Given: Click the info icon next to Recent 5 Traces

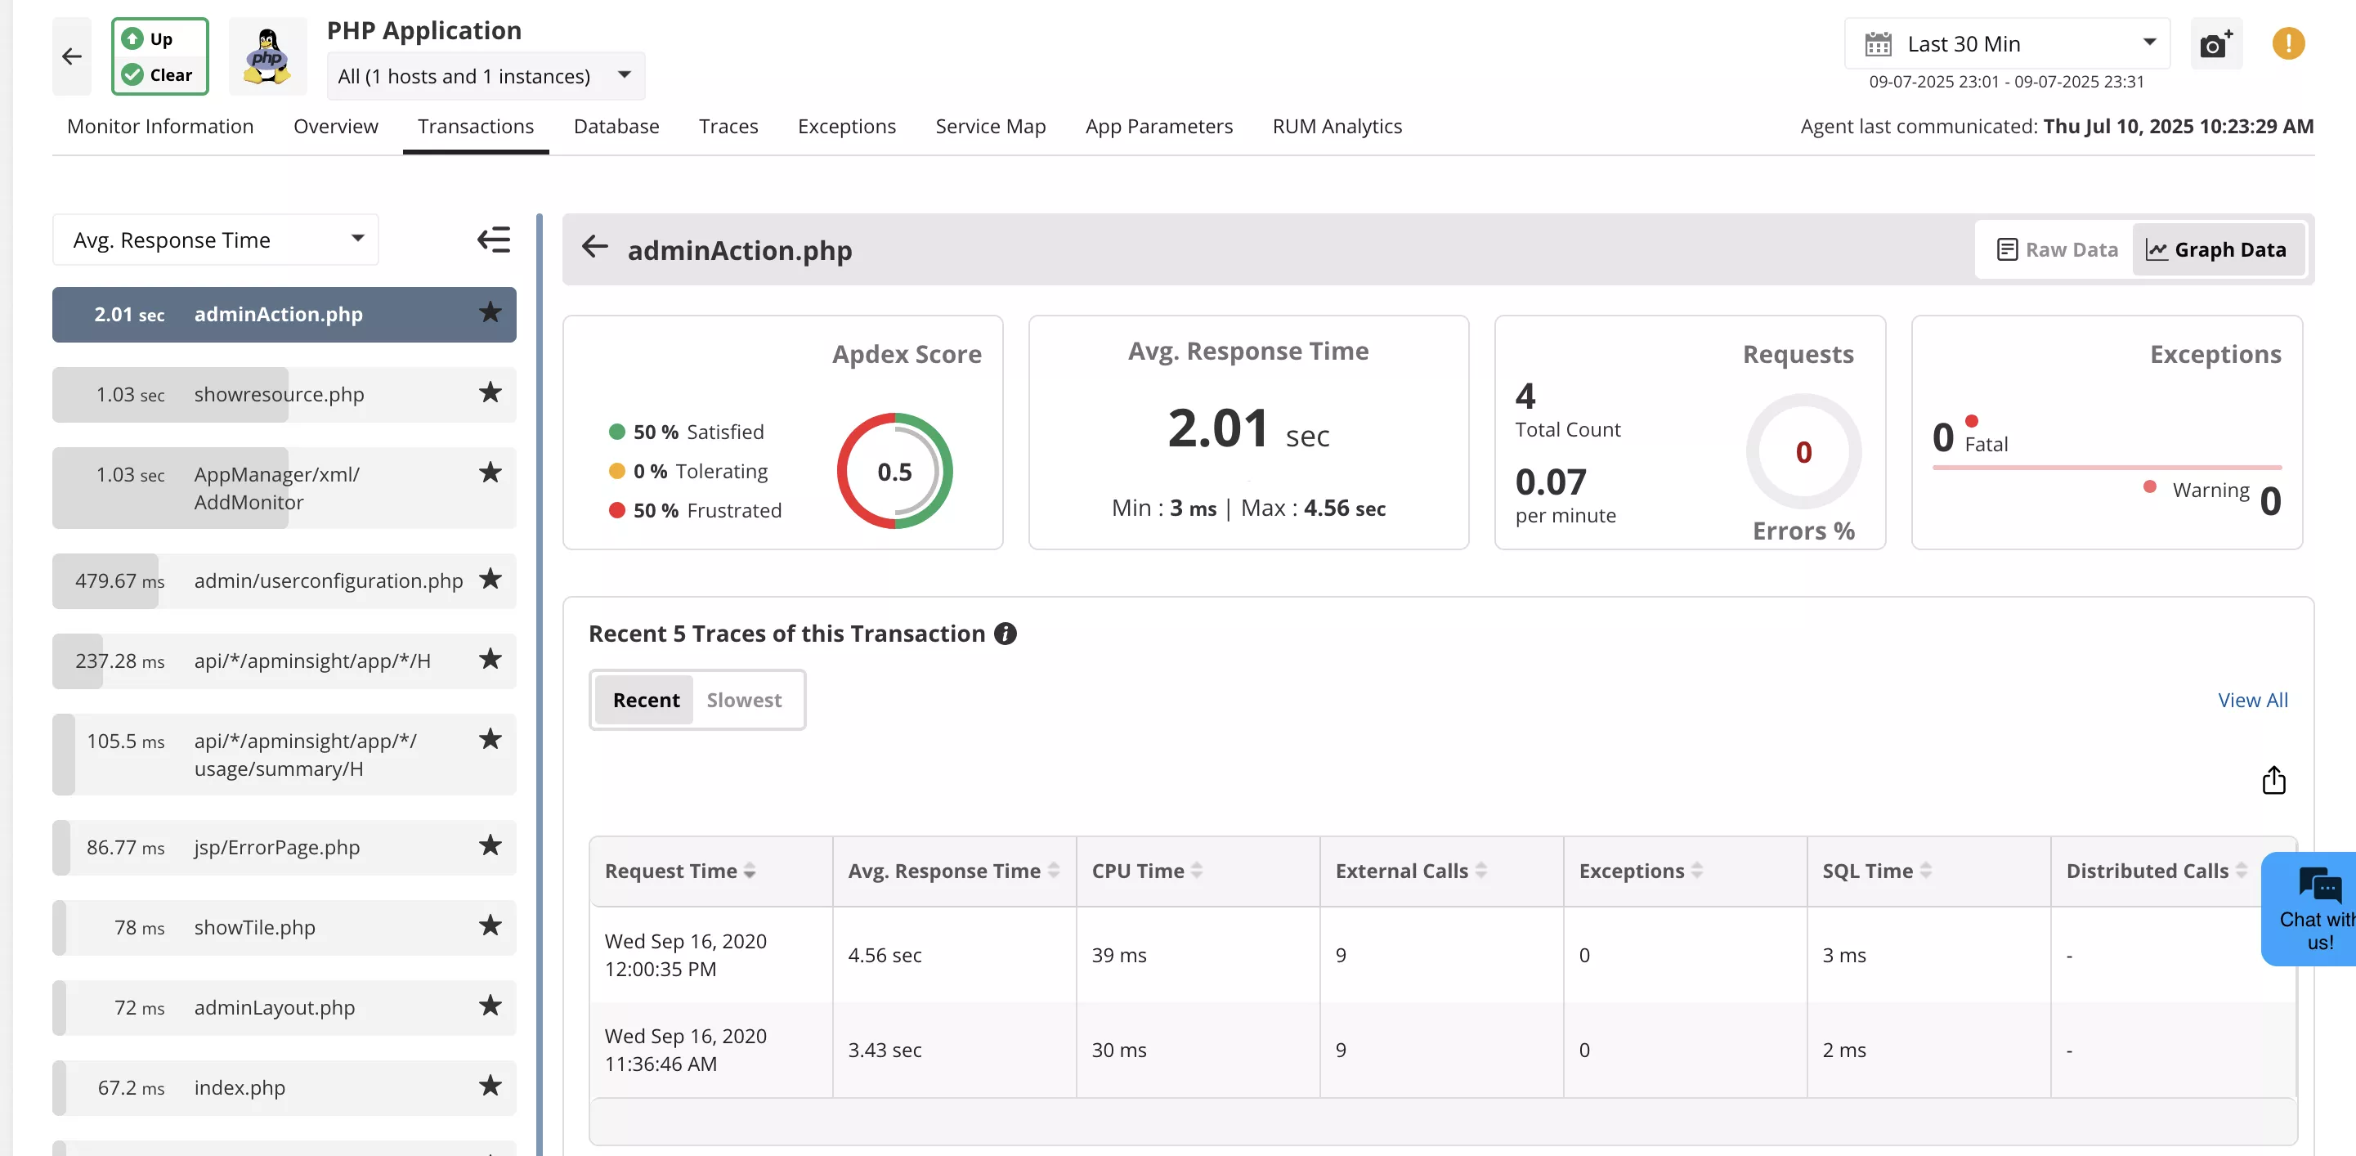Looking at the screenshot, I should tap(1006, 633).
